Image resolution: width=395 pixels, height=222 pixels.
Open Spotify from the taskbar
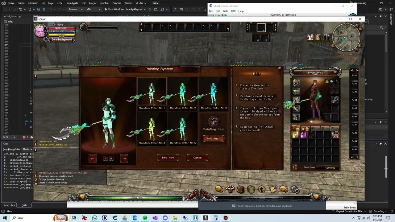pyautogui.click(x=145, y=218)
